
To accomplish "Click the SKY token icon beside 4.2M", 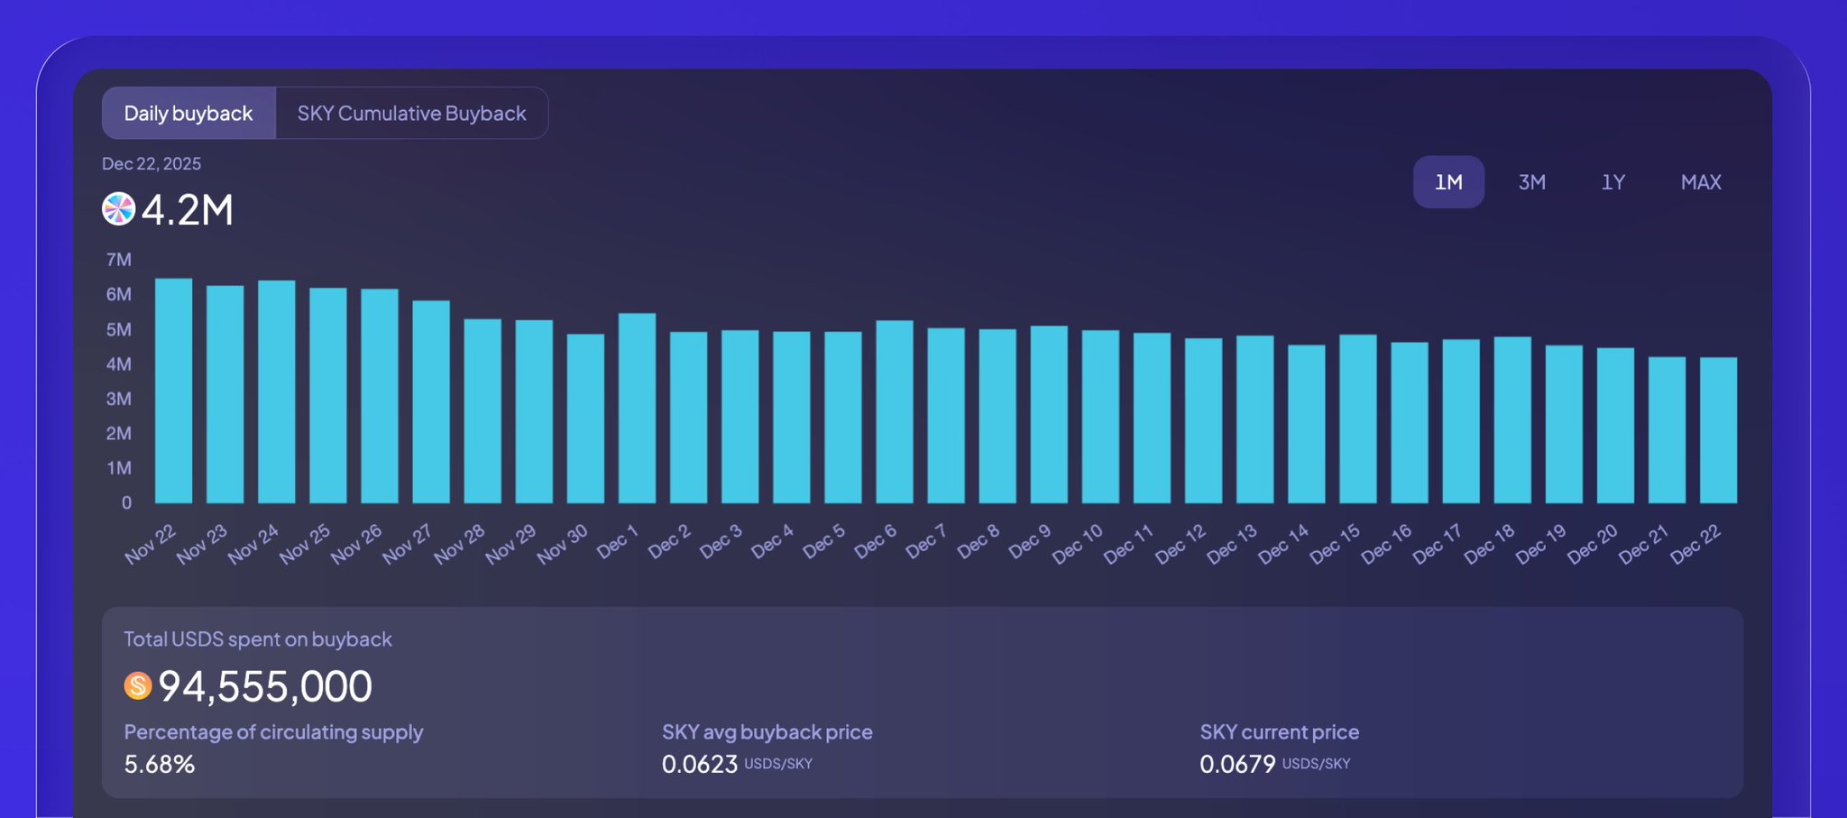I will [118, 209].
